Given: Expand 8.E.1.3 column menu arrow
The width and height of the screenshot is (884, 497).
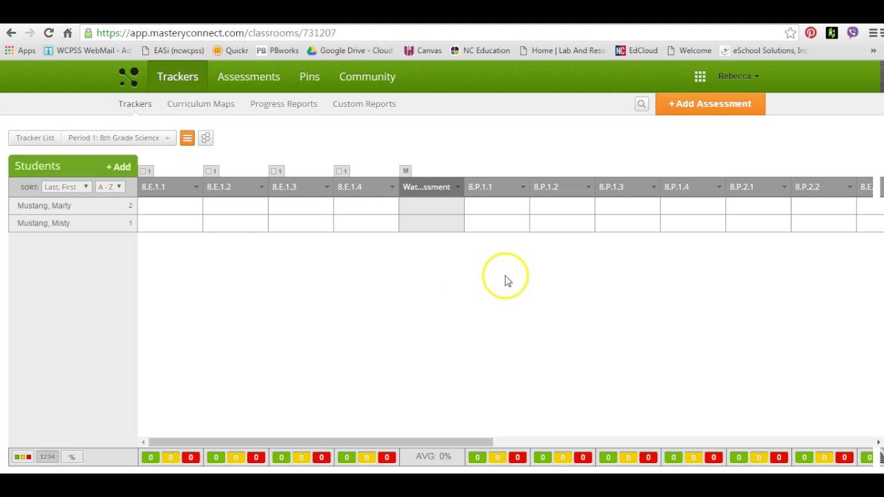Looking at the screenshot, I should coord(327,187).
